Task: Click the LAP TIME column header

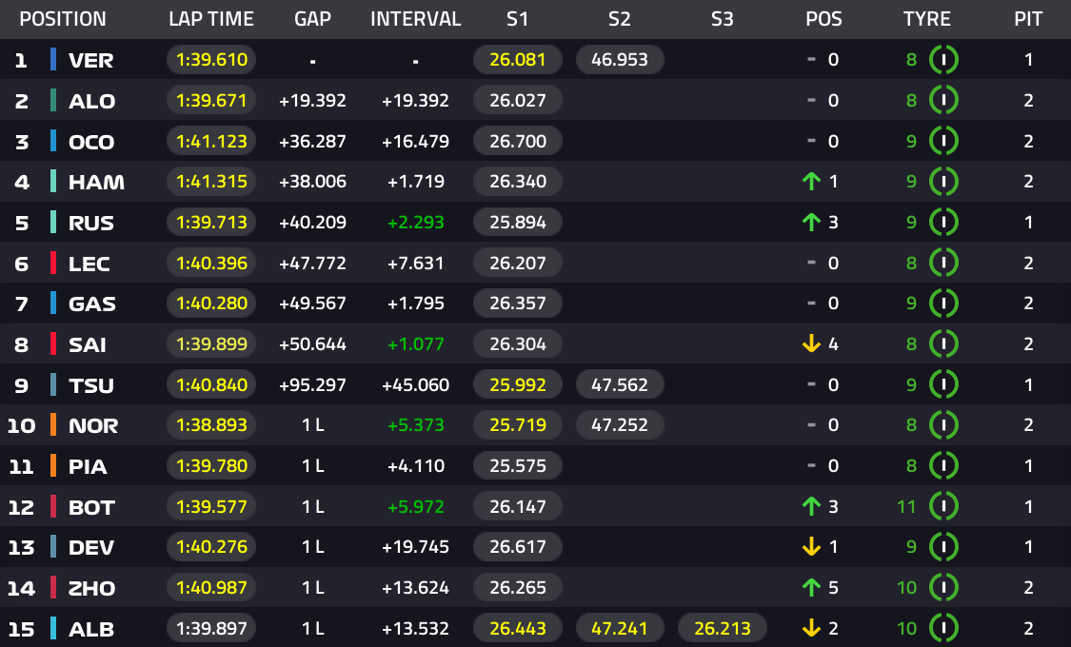Action: coord(211,19)
